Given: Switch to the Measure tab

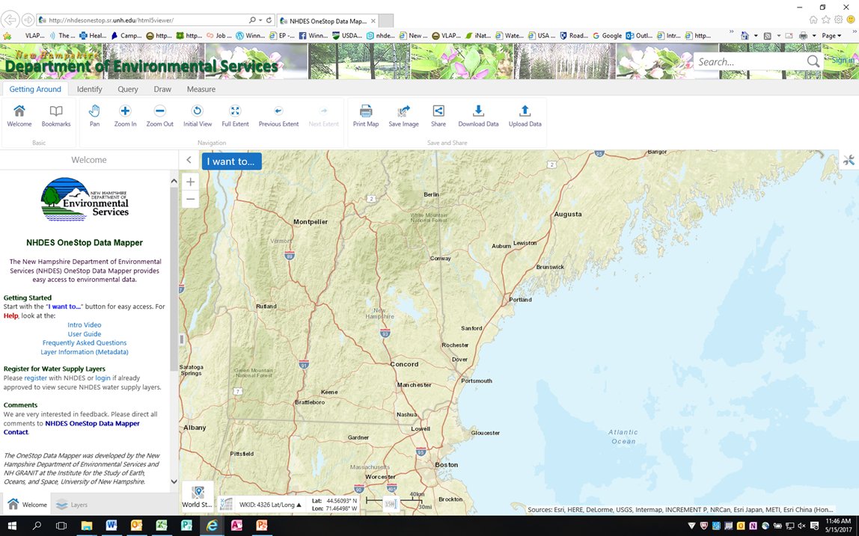Looking at the screenshot, I should [x=201, y=89].
